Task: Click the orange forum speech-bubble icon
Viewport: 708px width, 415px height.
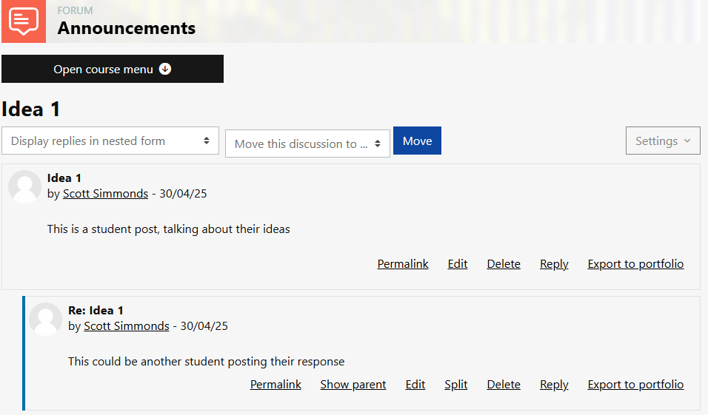Action: 24,21
